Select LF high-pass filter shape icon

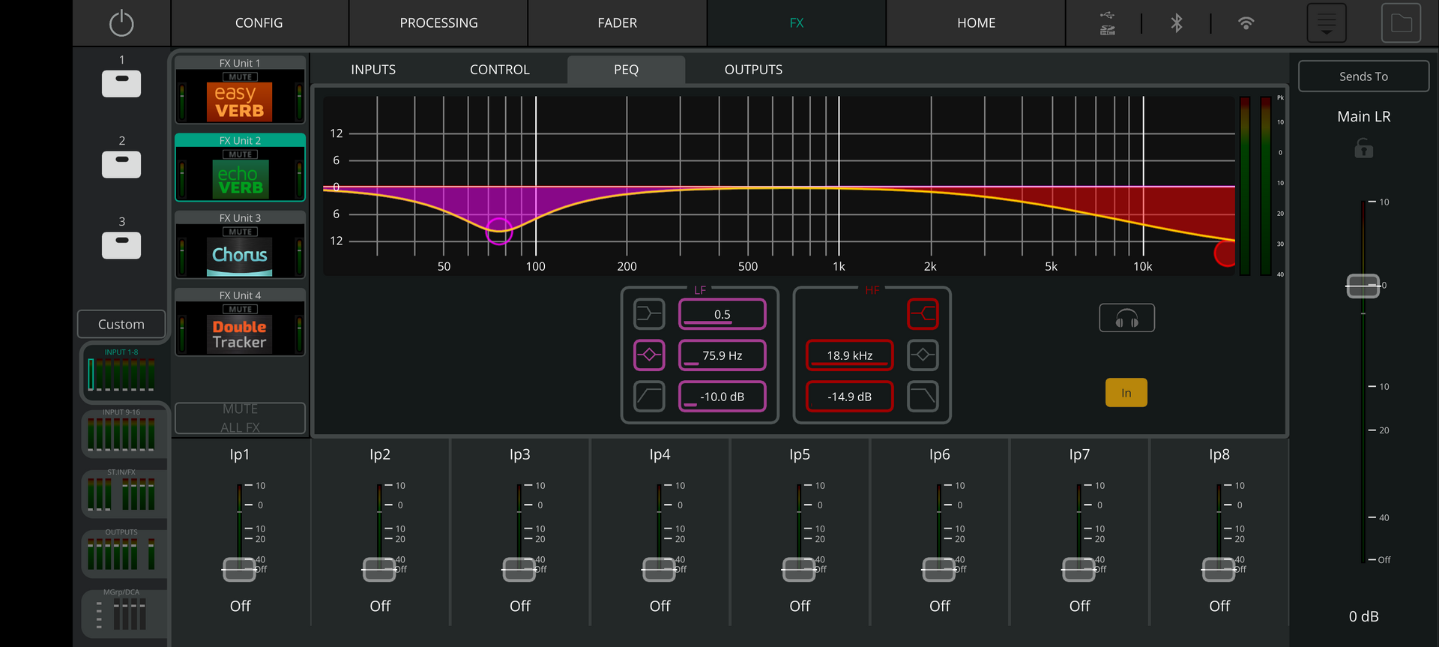[649, 396]
